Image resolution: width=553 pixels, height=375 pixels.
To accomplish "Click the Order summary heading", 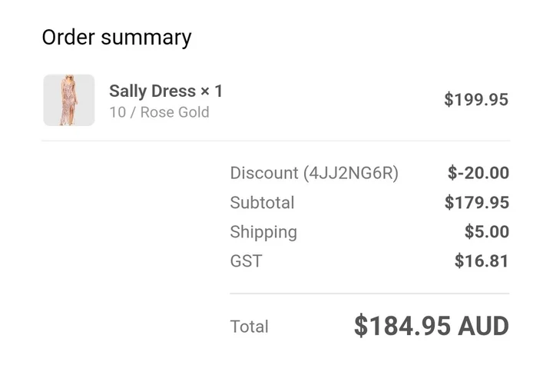I will pos(116,37).
